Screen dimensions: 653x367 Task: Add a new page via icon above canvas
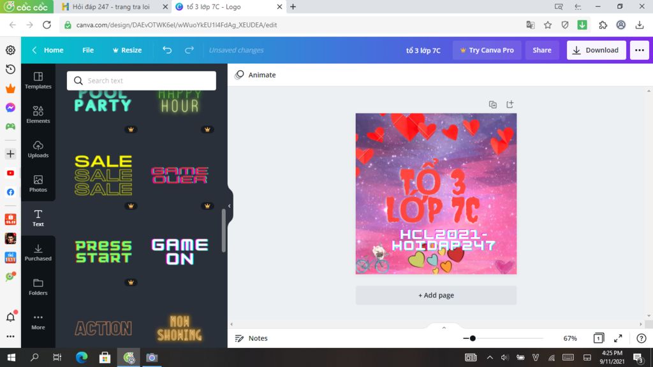pyautogui.click(x=510, y=104)
